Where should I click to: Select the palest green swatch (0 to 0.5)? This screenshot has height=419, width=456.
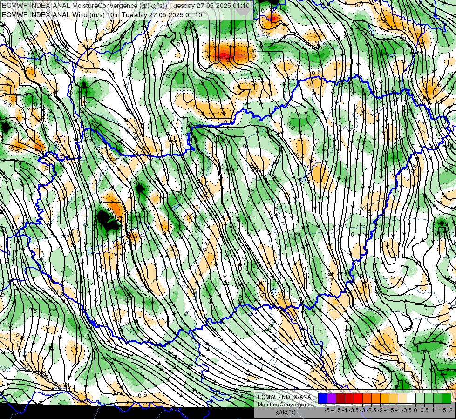pyautogui.click(x=420, y=398)
